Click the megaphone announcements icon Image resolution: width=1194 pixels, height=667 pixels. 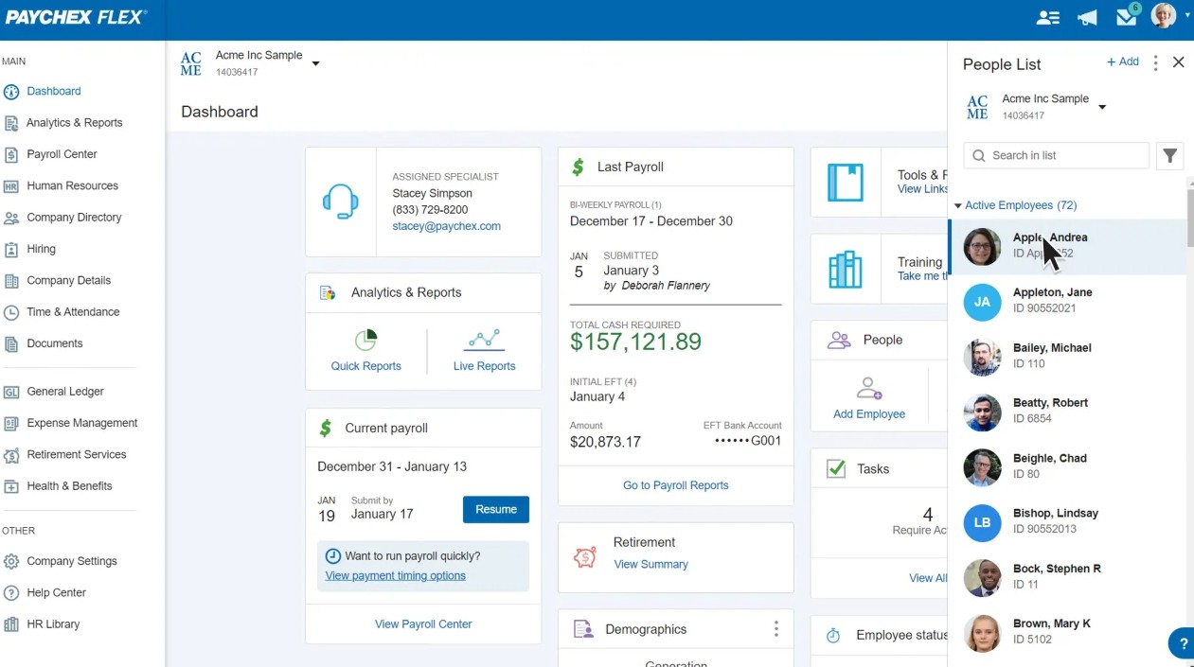coord(1086,16)
